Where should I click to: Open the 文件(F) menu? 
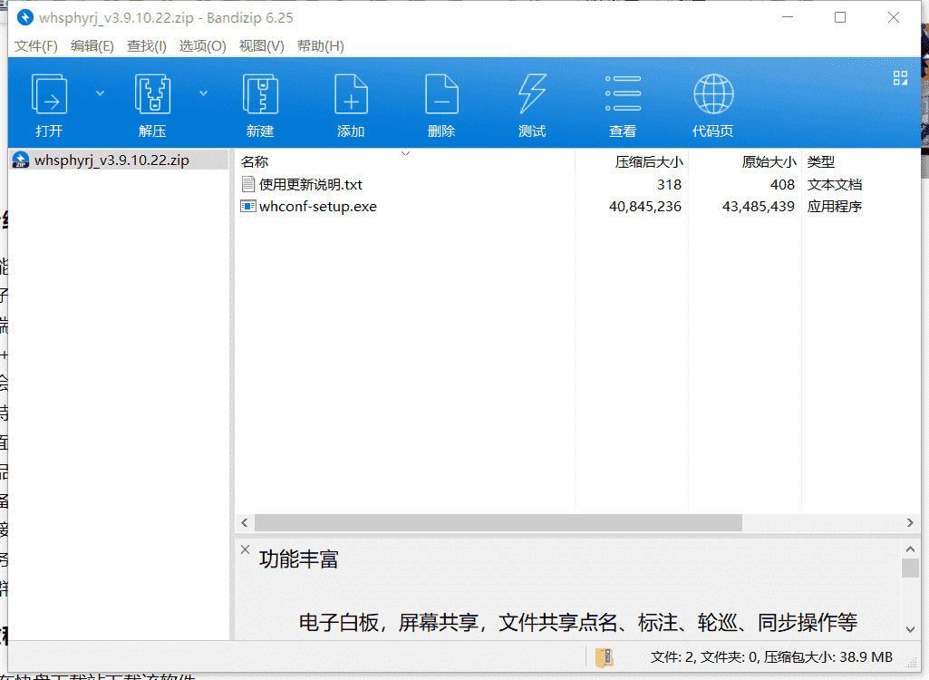pyautogui.click(x=36, y=46)
